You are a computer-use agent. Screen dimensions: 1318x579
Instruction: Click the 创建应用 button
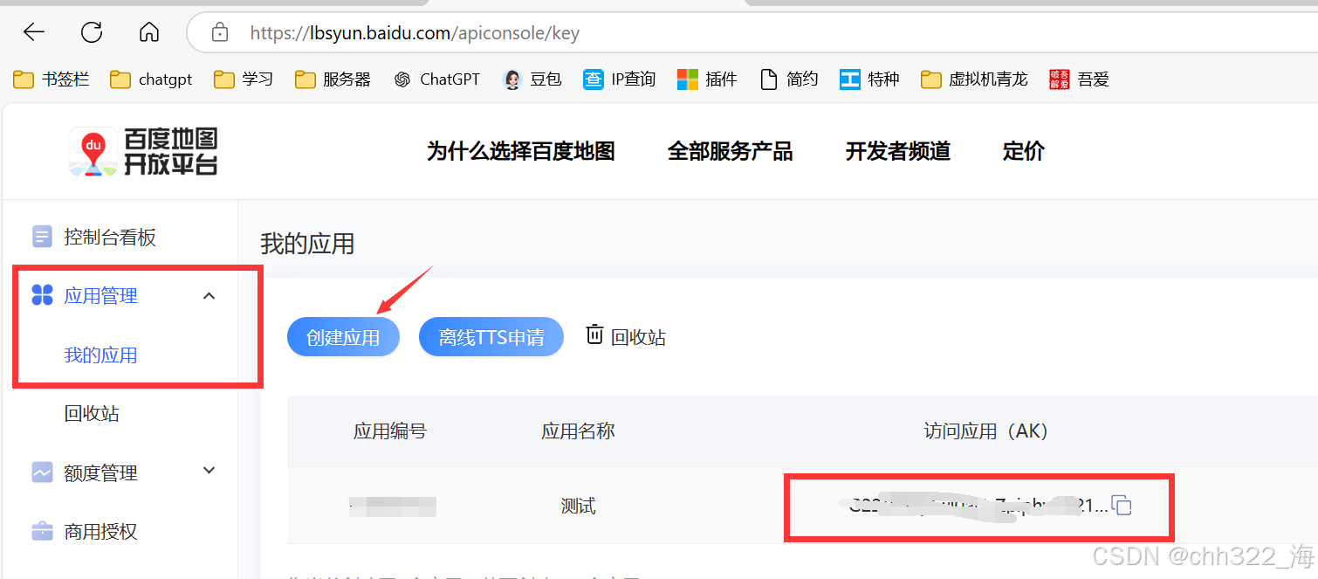(343, 337)
